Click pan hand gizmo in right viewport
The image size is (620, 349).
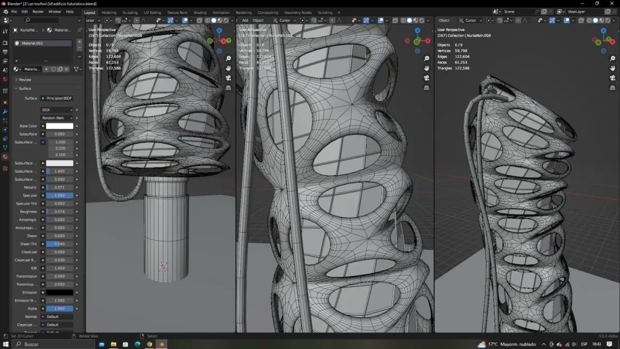[613, 68]
